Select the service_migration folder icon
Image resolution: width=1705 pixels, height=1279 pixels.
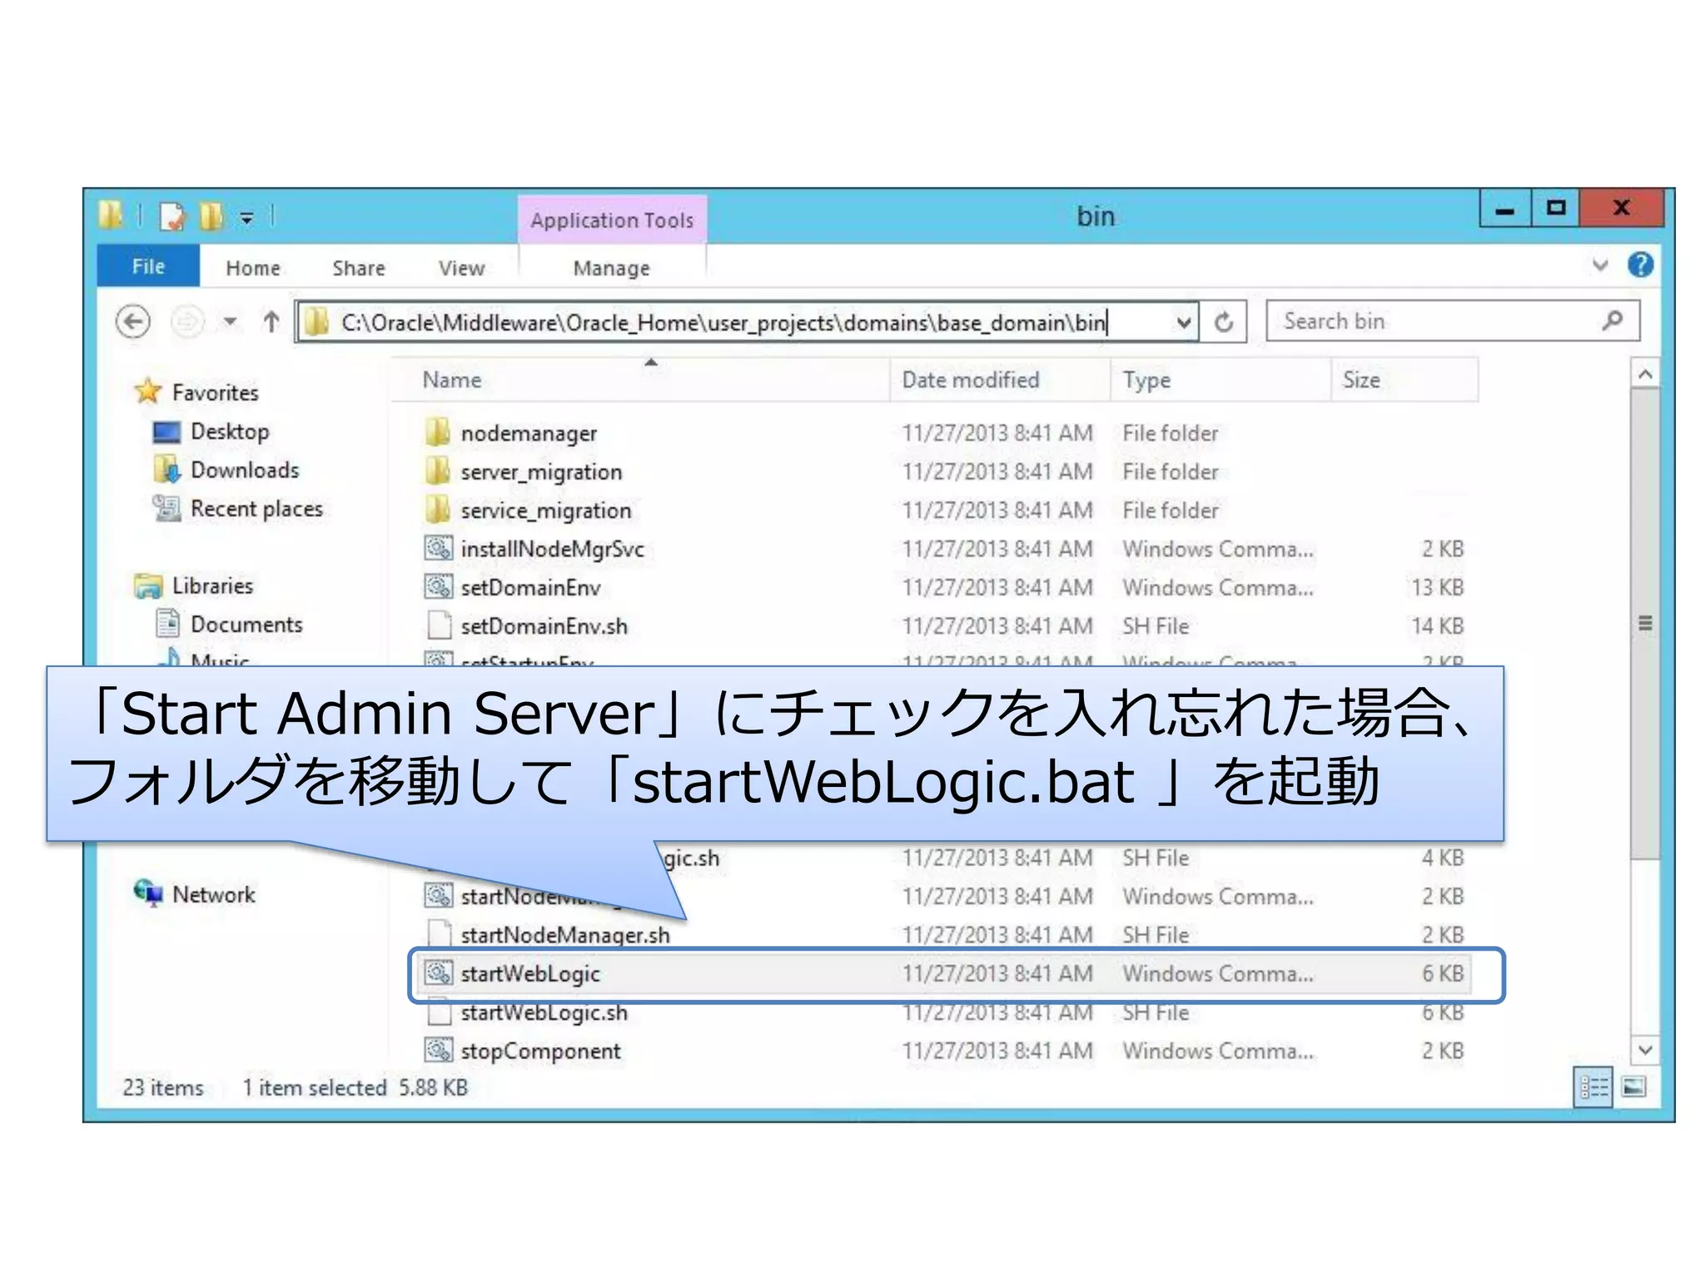[x=438, y=509]
